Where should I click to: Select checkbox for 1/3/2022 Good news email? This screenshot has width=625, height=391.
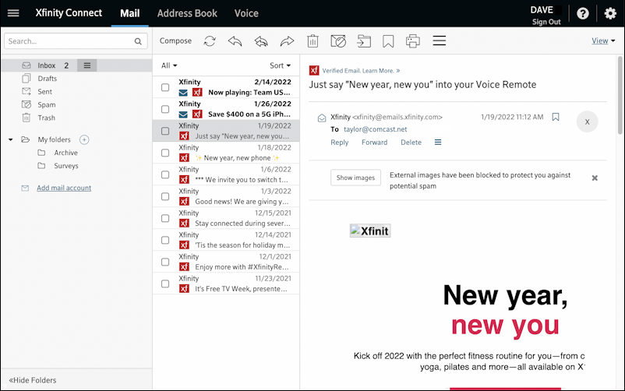(x=165, y=196)
